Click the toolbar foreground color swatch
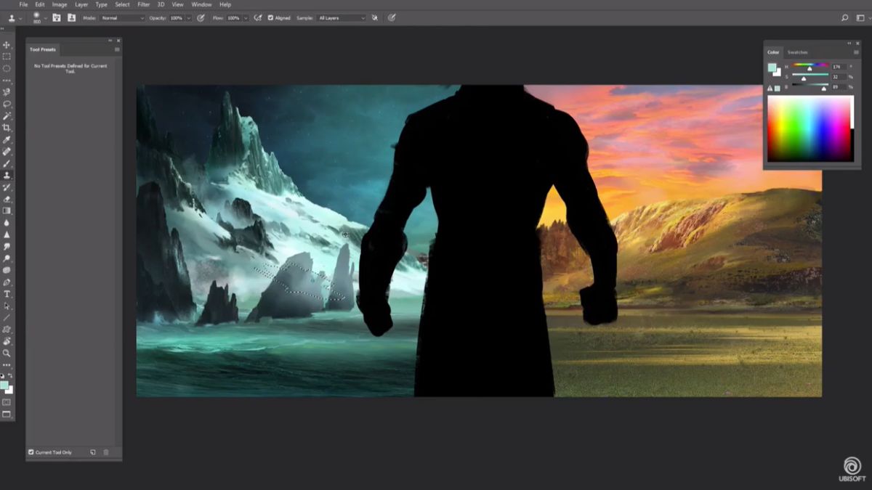 tap(4, 385)
